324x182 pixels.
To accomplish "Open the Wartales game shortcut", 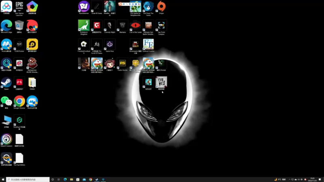I will pos(123,25).
